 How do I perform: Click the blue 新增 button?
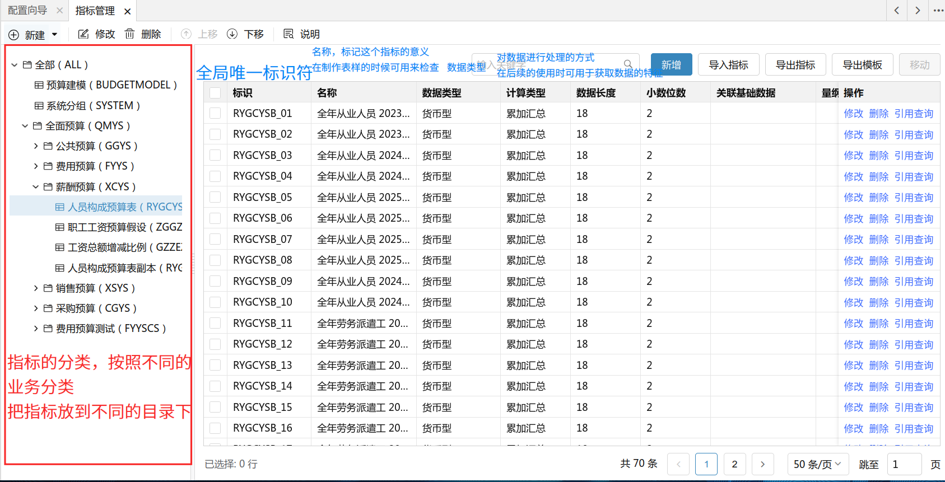(x=671, y=65)
